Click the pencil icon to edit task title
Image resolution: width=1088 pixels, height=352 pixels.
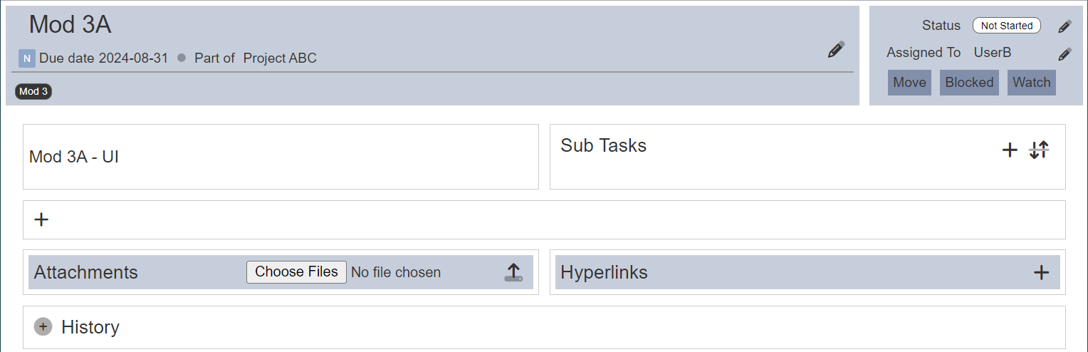click(x=837, y=50)
